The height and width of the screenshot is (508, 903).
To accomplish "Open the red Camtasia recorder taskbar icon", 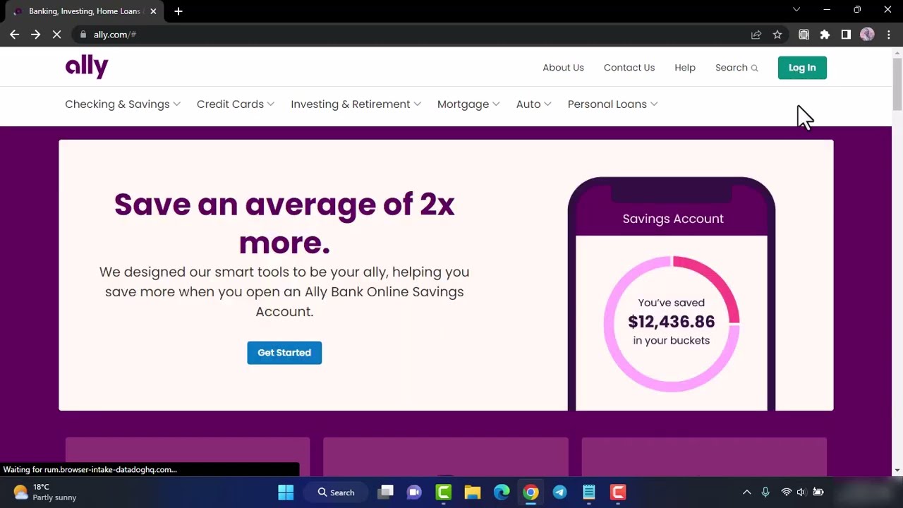I will [x=618, y=492].
